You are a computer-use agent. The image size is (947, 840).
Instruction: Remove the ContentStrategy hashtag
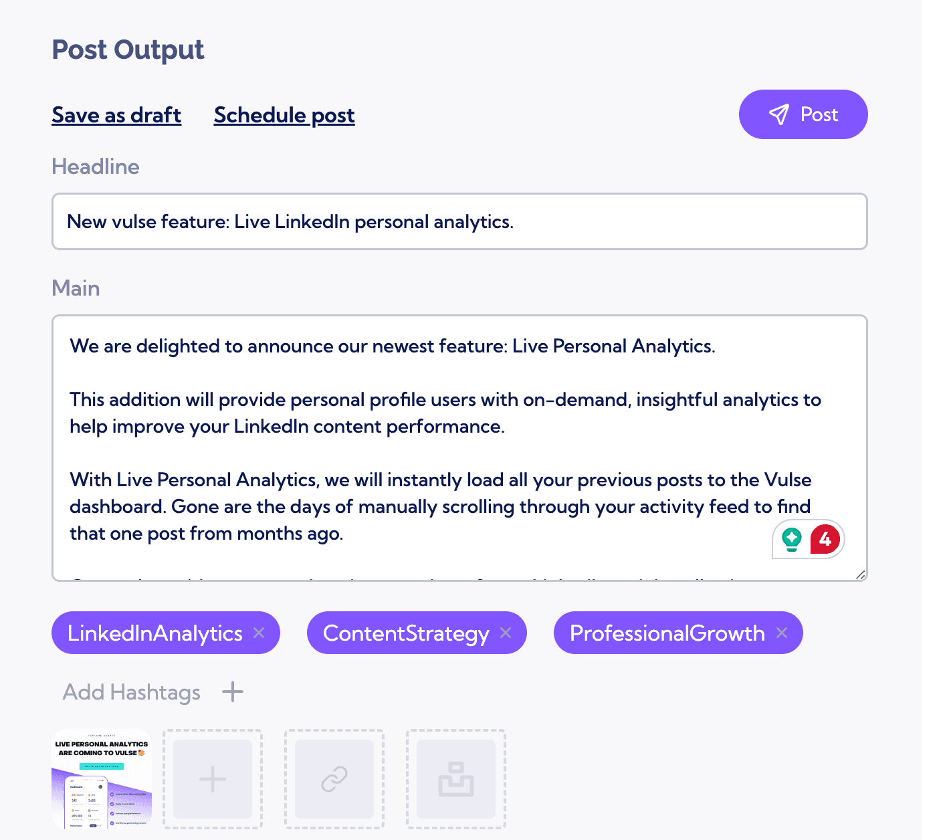click(x=506, y=633)
